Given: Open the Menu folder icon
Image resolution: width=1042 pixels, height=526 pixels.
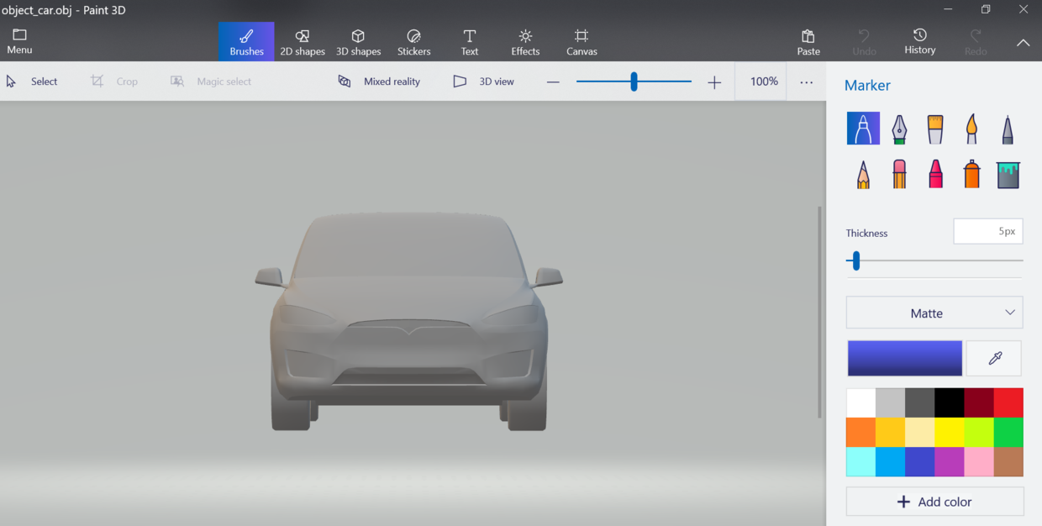Looking at the screenshot, I should [19, 34].
